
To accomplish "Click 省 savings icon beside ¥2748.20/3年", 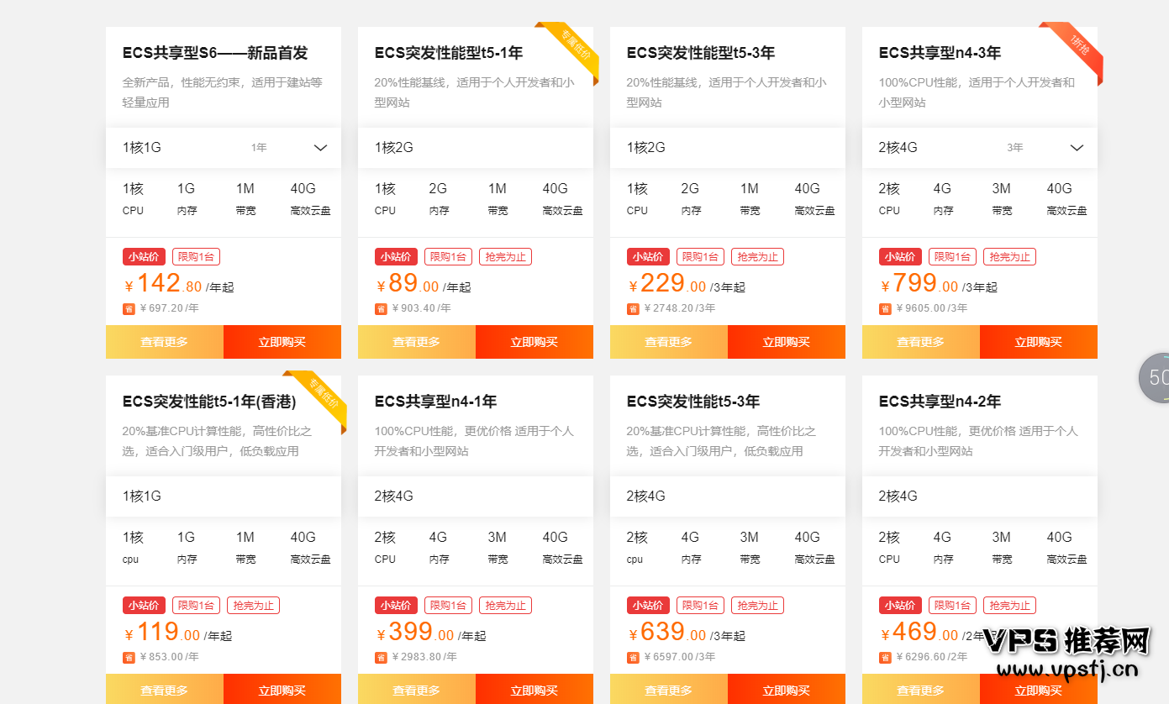I will 633,308.
